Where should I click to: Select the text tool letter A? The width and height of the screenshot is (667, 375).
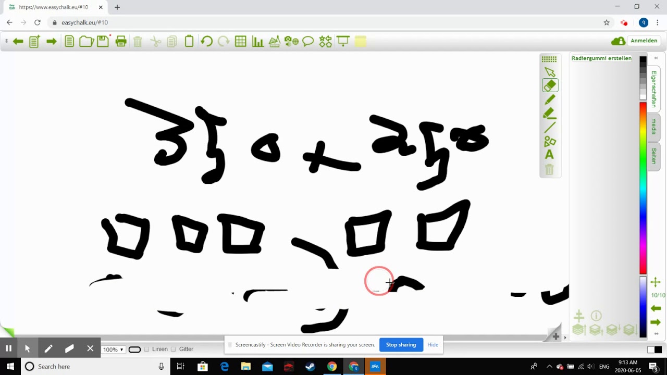(x=549, y=155)
